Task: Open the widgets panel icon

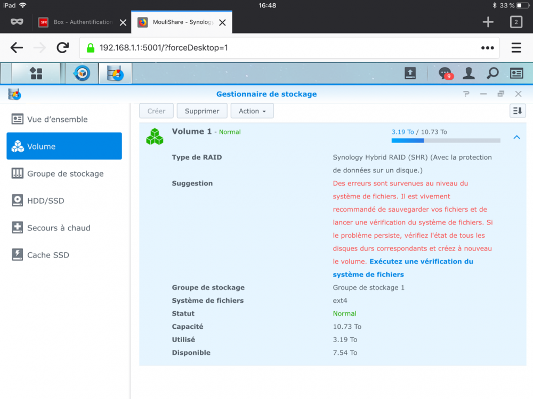Action: pos(516,73)
